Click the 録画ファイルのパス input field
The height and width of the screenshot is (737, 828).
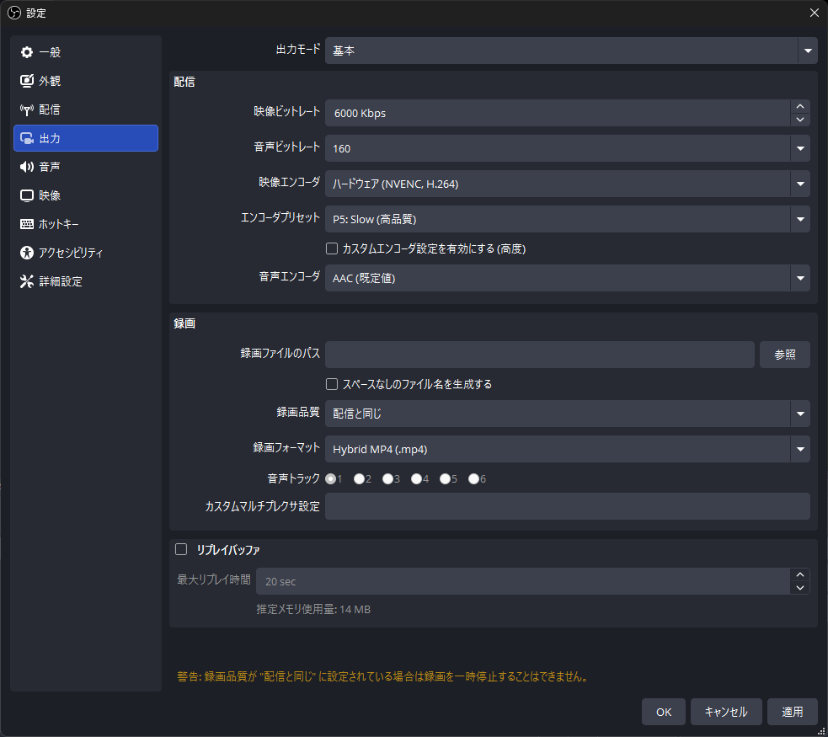tap(540, 355)
